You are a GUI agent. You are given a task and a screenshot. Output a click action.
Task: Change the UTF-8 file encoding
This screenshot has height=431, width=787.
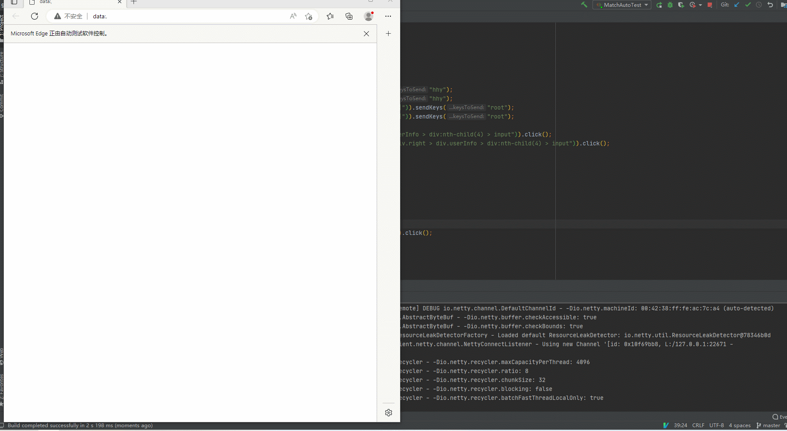click(x=717, y=425)
